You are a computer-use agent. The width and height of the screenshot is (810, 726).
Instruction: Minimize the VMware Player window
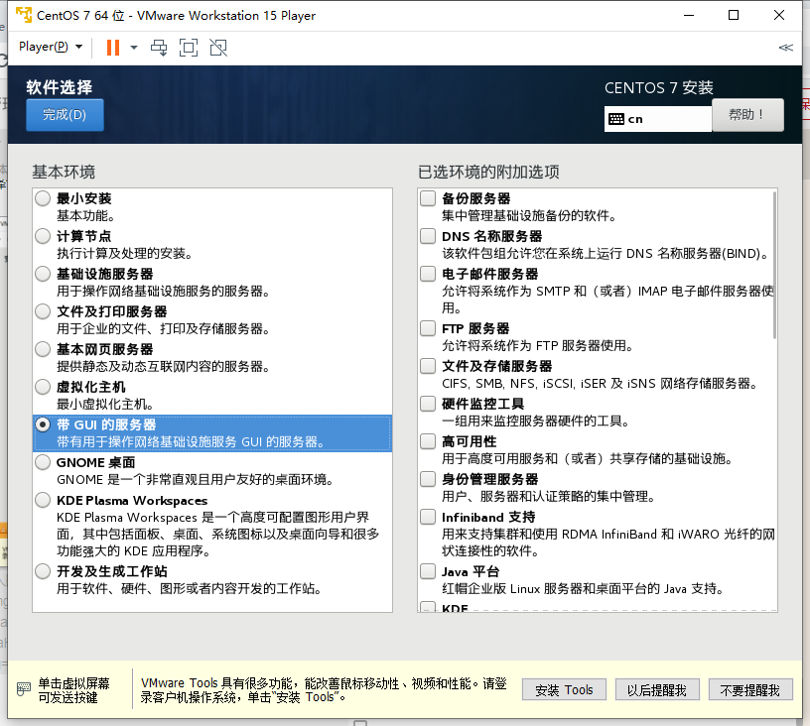coord(689,15)
